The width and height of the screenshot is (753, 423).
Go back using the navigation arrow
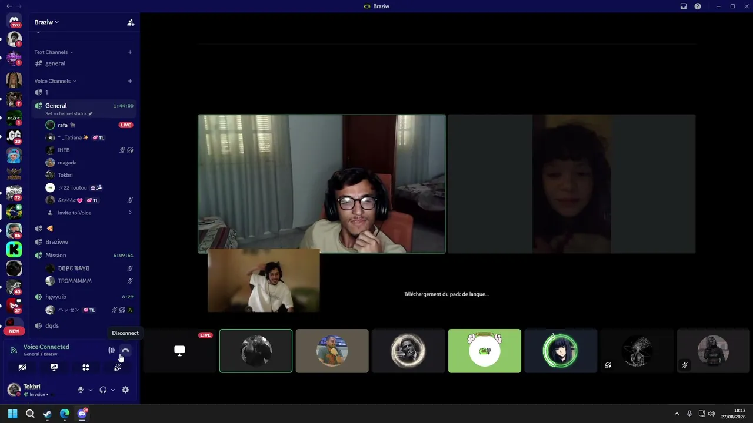tap(9, 6)
